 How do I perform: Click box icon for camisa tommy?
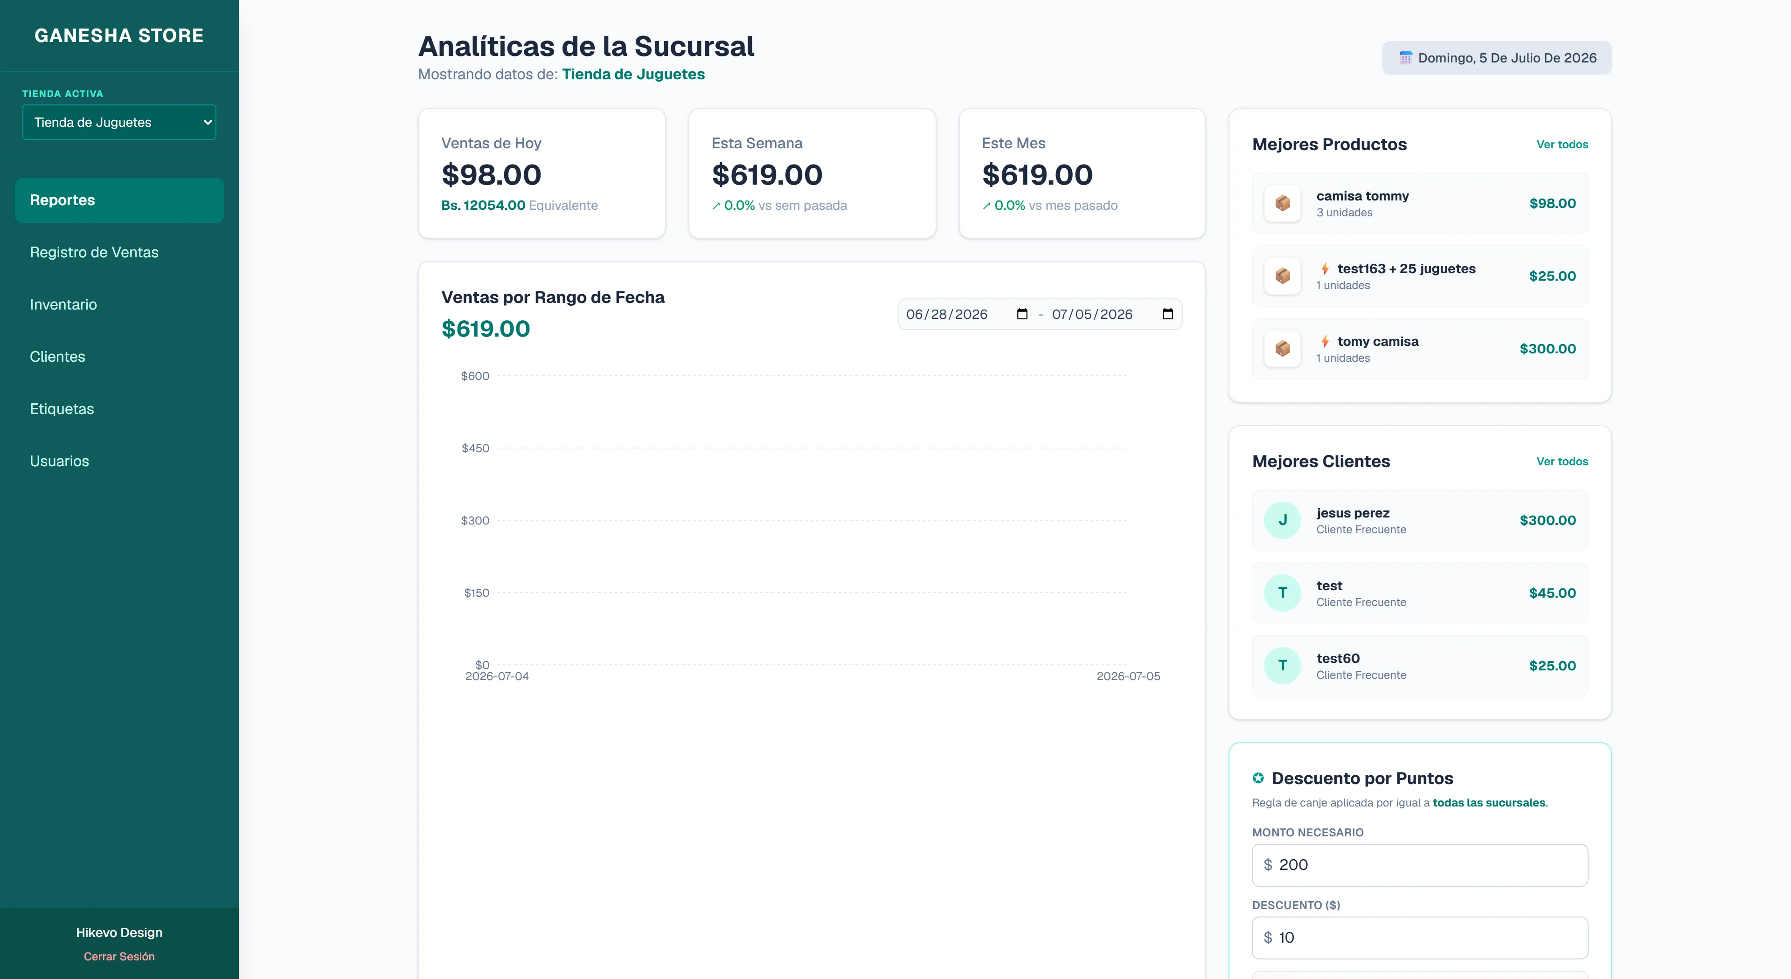point(1283,203)
